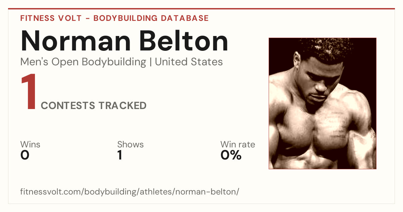Open the athlete's sepia portrait photo
Image resolution: width=403 pixels, height=212 pixels.
tap(322, 103)
